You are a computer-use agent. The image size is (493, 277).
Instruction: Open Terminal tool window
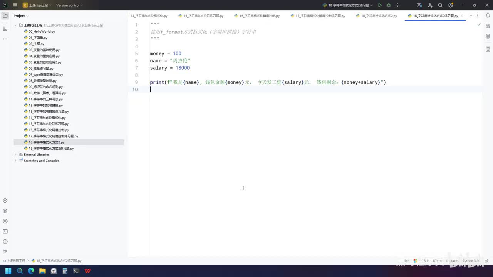coord(5,231)
